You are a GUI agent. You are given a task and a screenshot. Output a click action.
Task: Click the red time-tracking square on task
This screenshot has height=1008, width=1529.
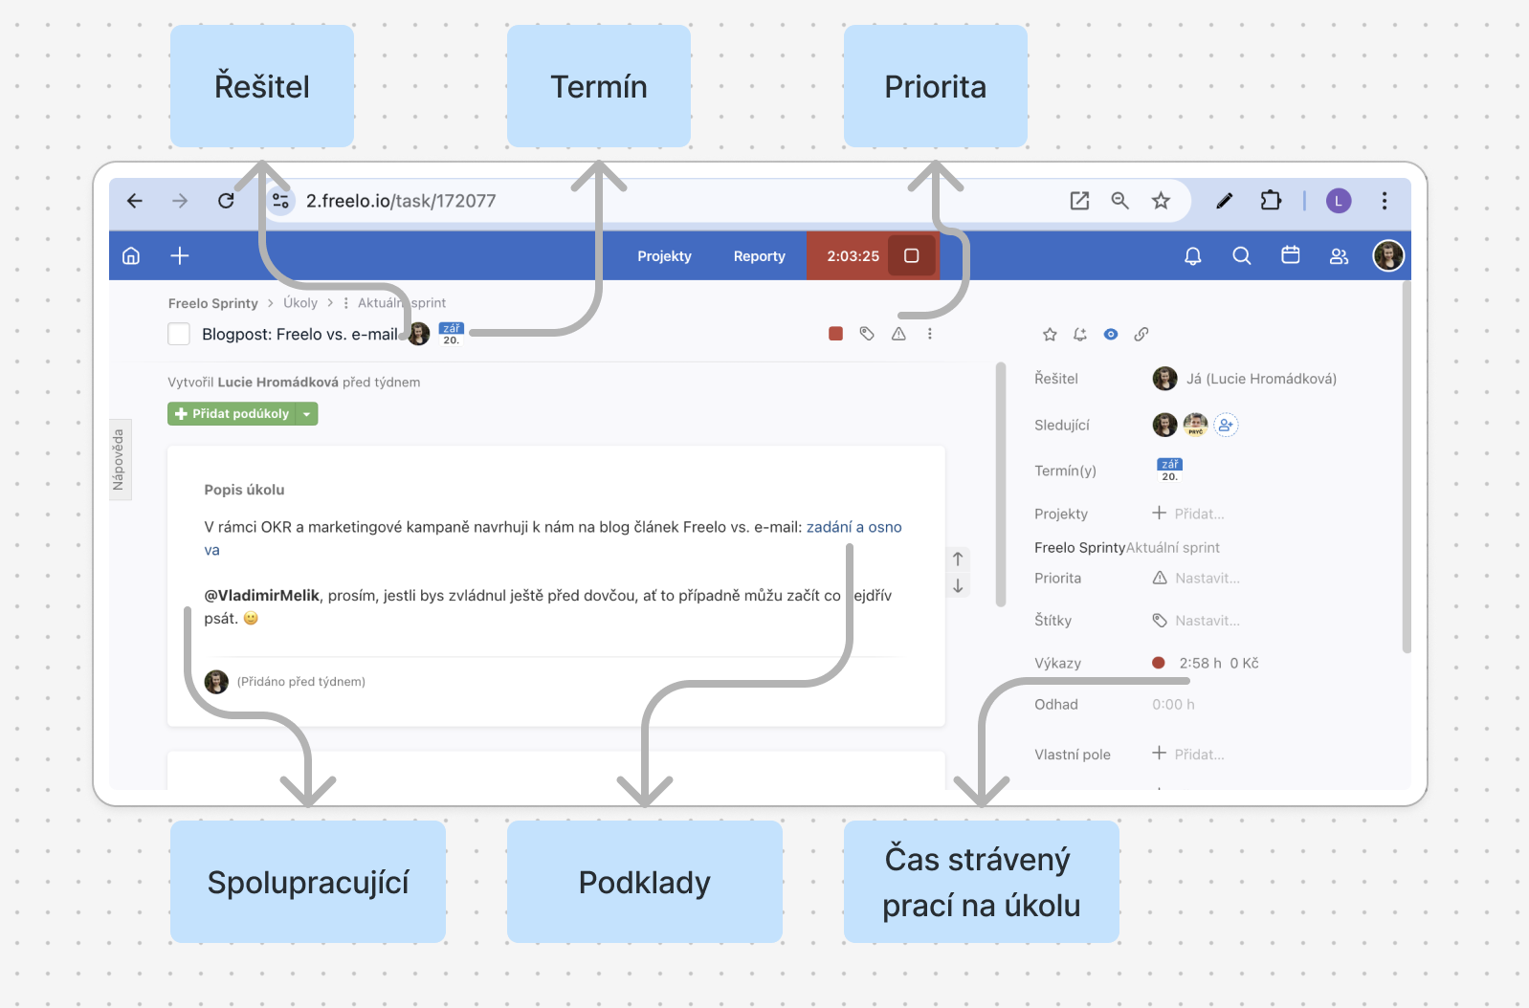(836, 334)
